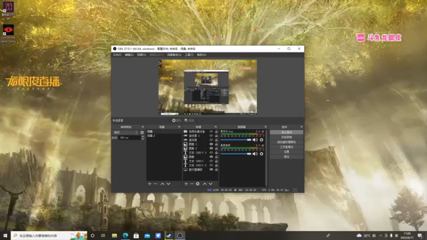This screenshot has width=427, height=240.
Task: Toggle visibility of 文本 (GDI+) 3 source
Action: 211,153
